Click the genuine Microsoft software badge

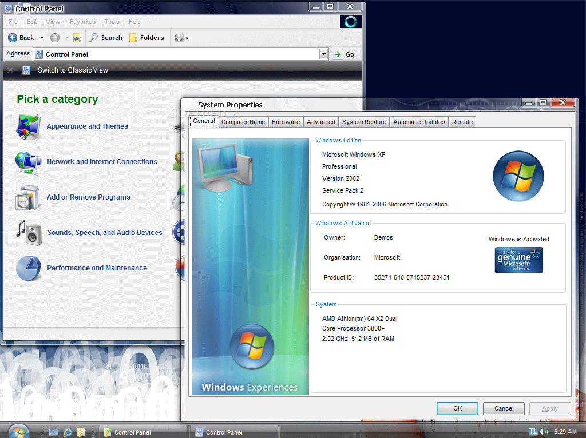[x=518, y=260]
